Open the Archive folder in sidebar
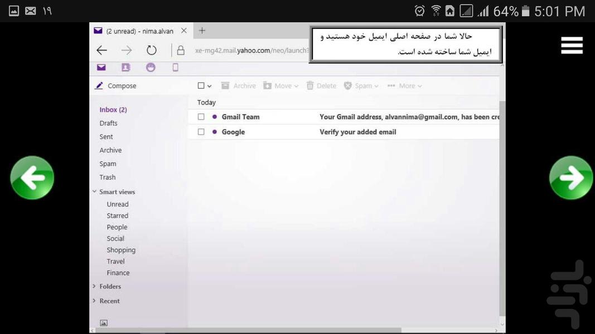 110,150
